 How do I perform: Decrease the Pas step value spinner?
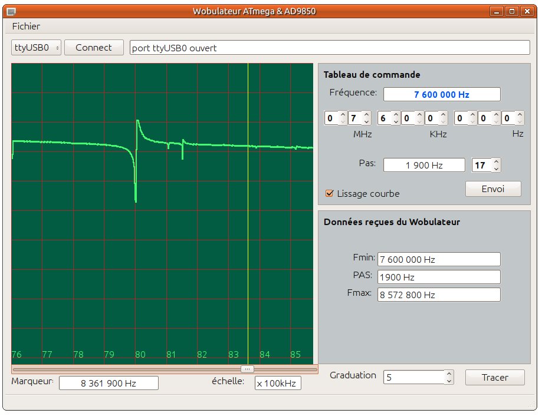(496, 169)
